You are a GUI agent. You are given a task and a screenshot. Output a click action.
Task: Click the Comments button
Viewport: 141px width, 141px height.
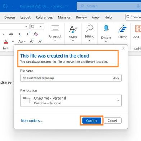coord(133,17)
